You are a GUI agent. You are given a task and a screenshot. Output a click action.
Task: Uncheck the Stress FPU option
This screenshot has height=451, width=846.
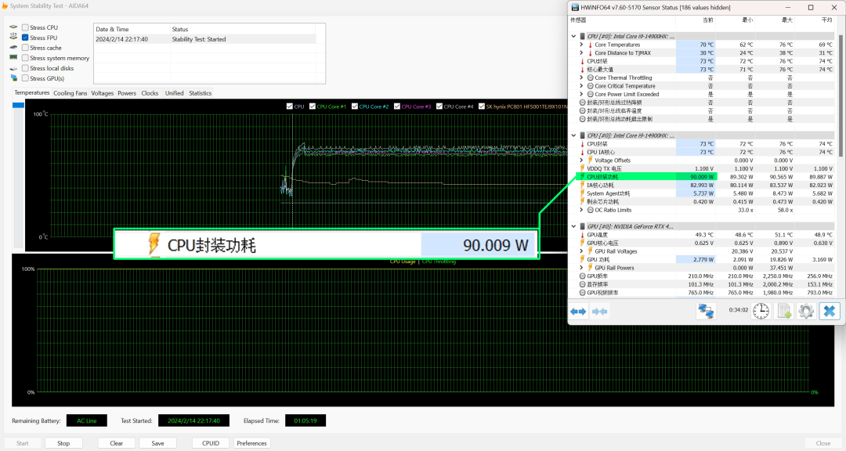pyautogui.click(x=25, y=38)
